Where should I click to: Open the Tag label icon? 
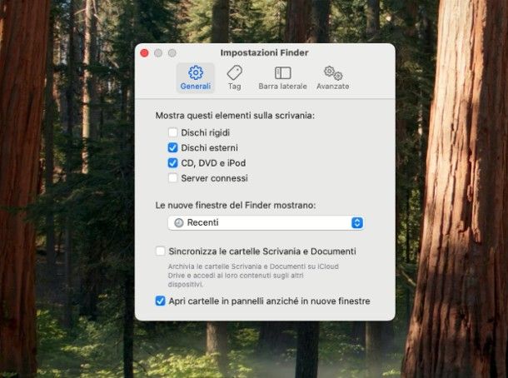235,72
